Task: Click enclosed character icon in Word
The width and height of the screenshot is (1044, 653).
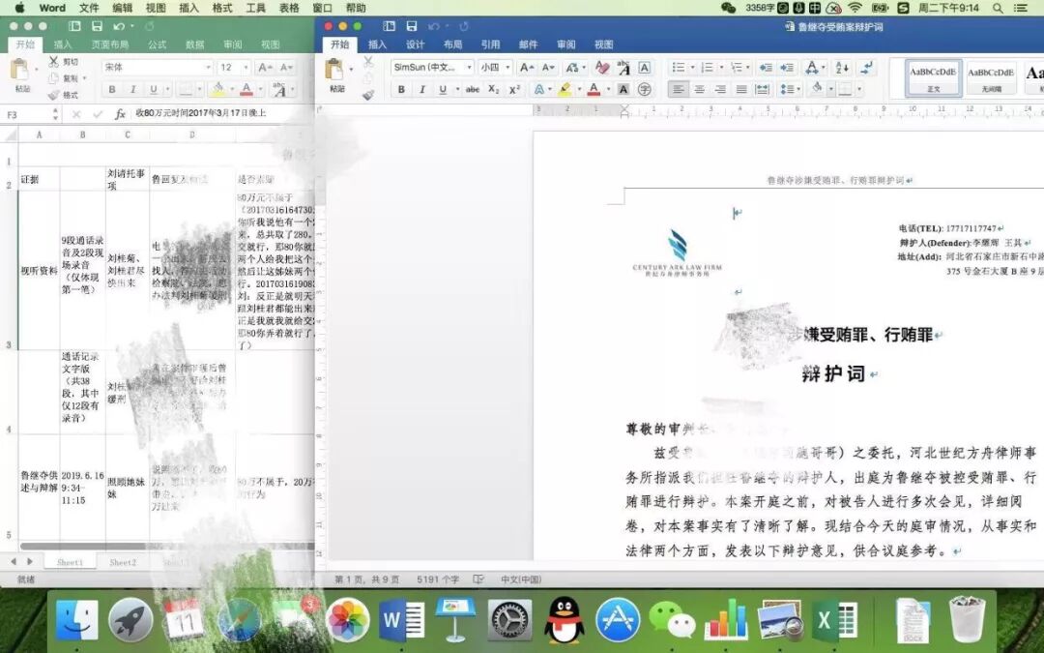Action: [644, 89]
